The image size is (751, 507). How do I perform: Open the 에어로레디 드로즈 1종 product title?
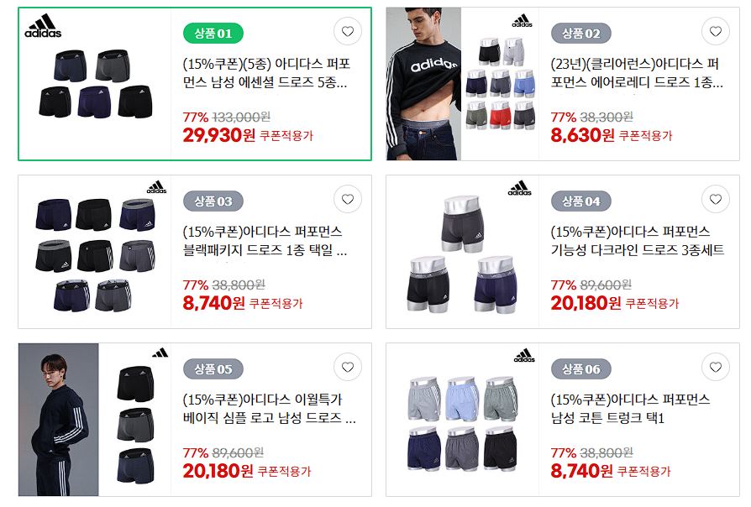[x=637, y=73]
